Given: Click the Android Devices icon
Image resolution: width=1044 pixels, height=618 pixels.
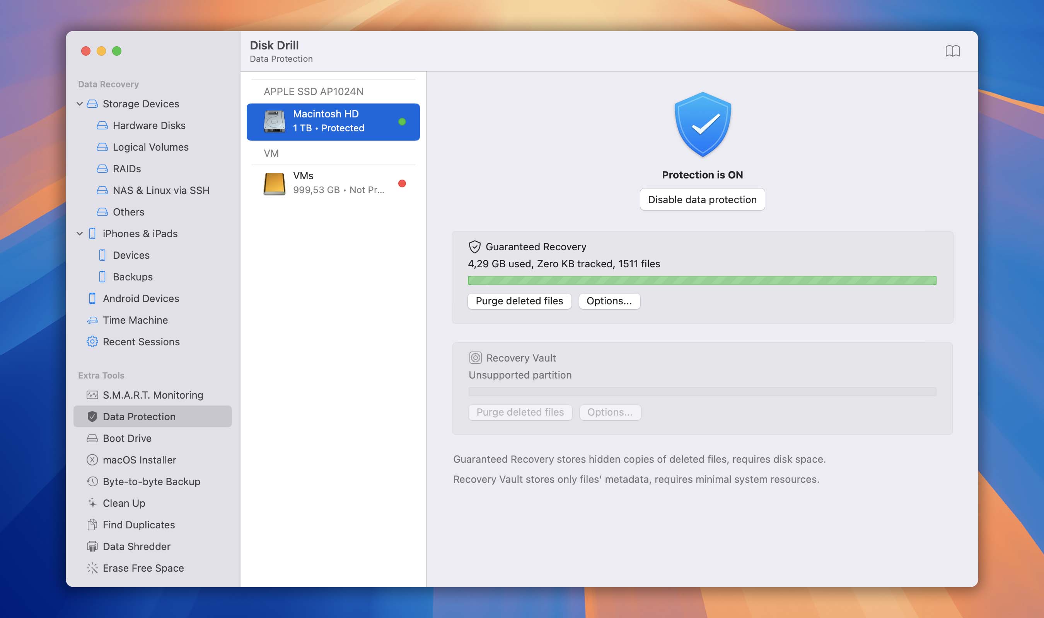Looking at the screenshot, I should click(x=92, y=299).
